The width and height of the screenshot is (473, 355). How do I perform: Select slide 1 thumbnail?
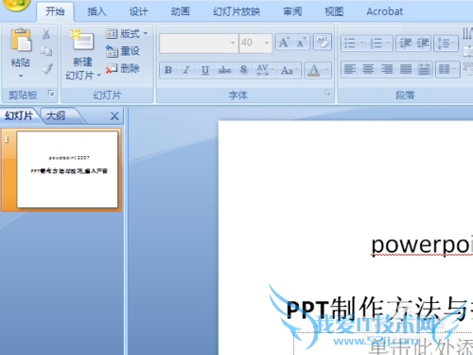click(67, 169)
